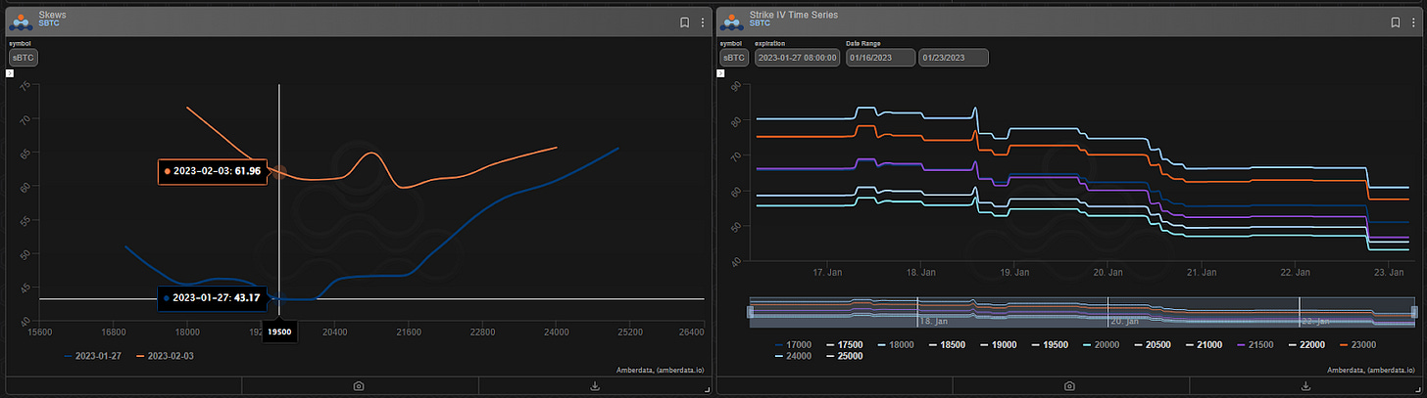Viewport: 1427px width, 398px height.
Task: Capture Strike IV Time Series chart image
Action: 1070,386
